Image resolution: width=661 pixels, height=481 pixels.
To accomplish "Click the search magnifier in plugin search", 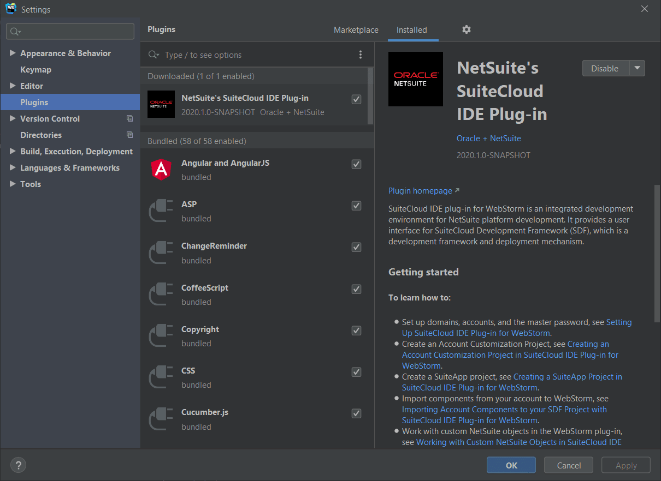I will 154,55.
